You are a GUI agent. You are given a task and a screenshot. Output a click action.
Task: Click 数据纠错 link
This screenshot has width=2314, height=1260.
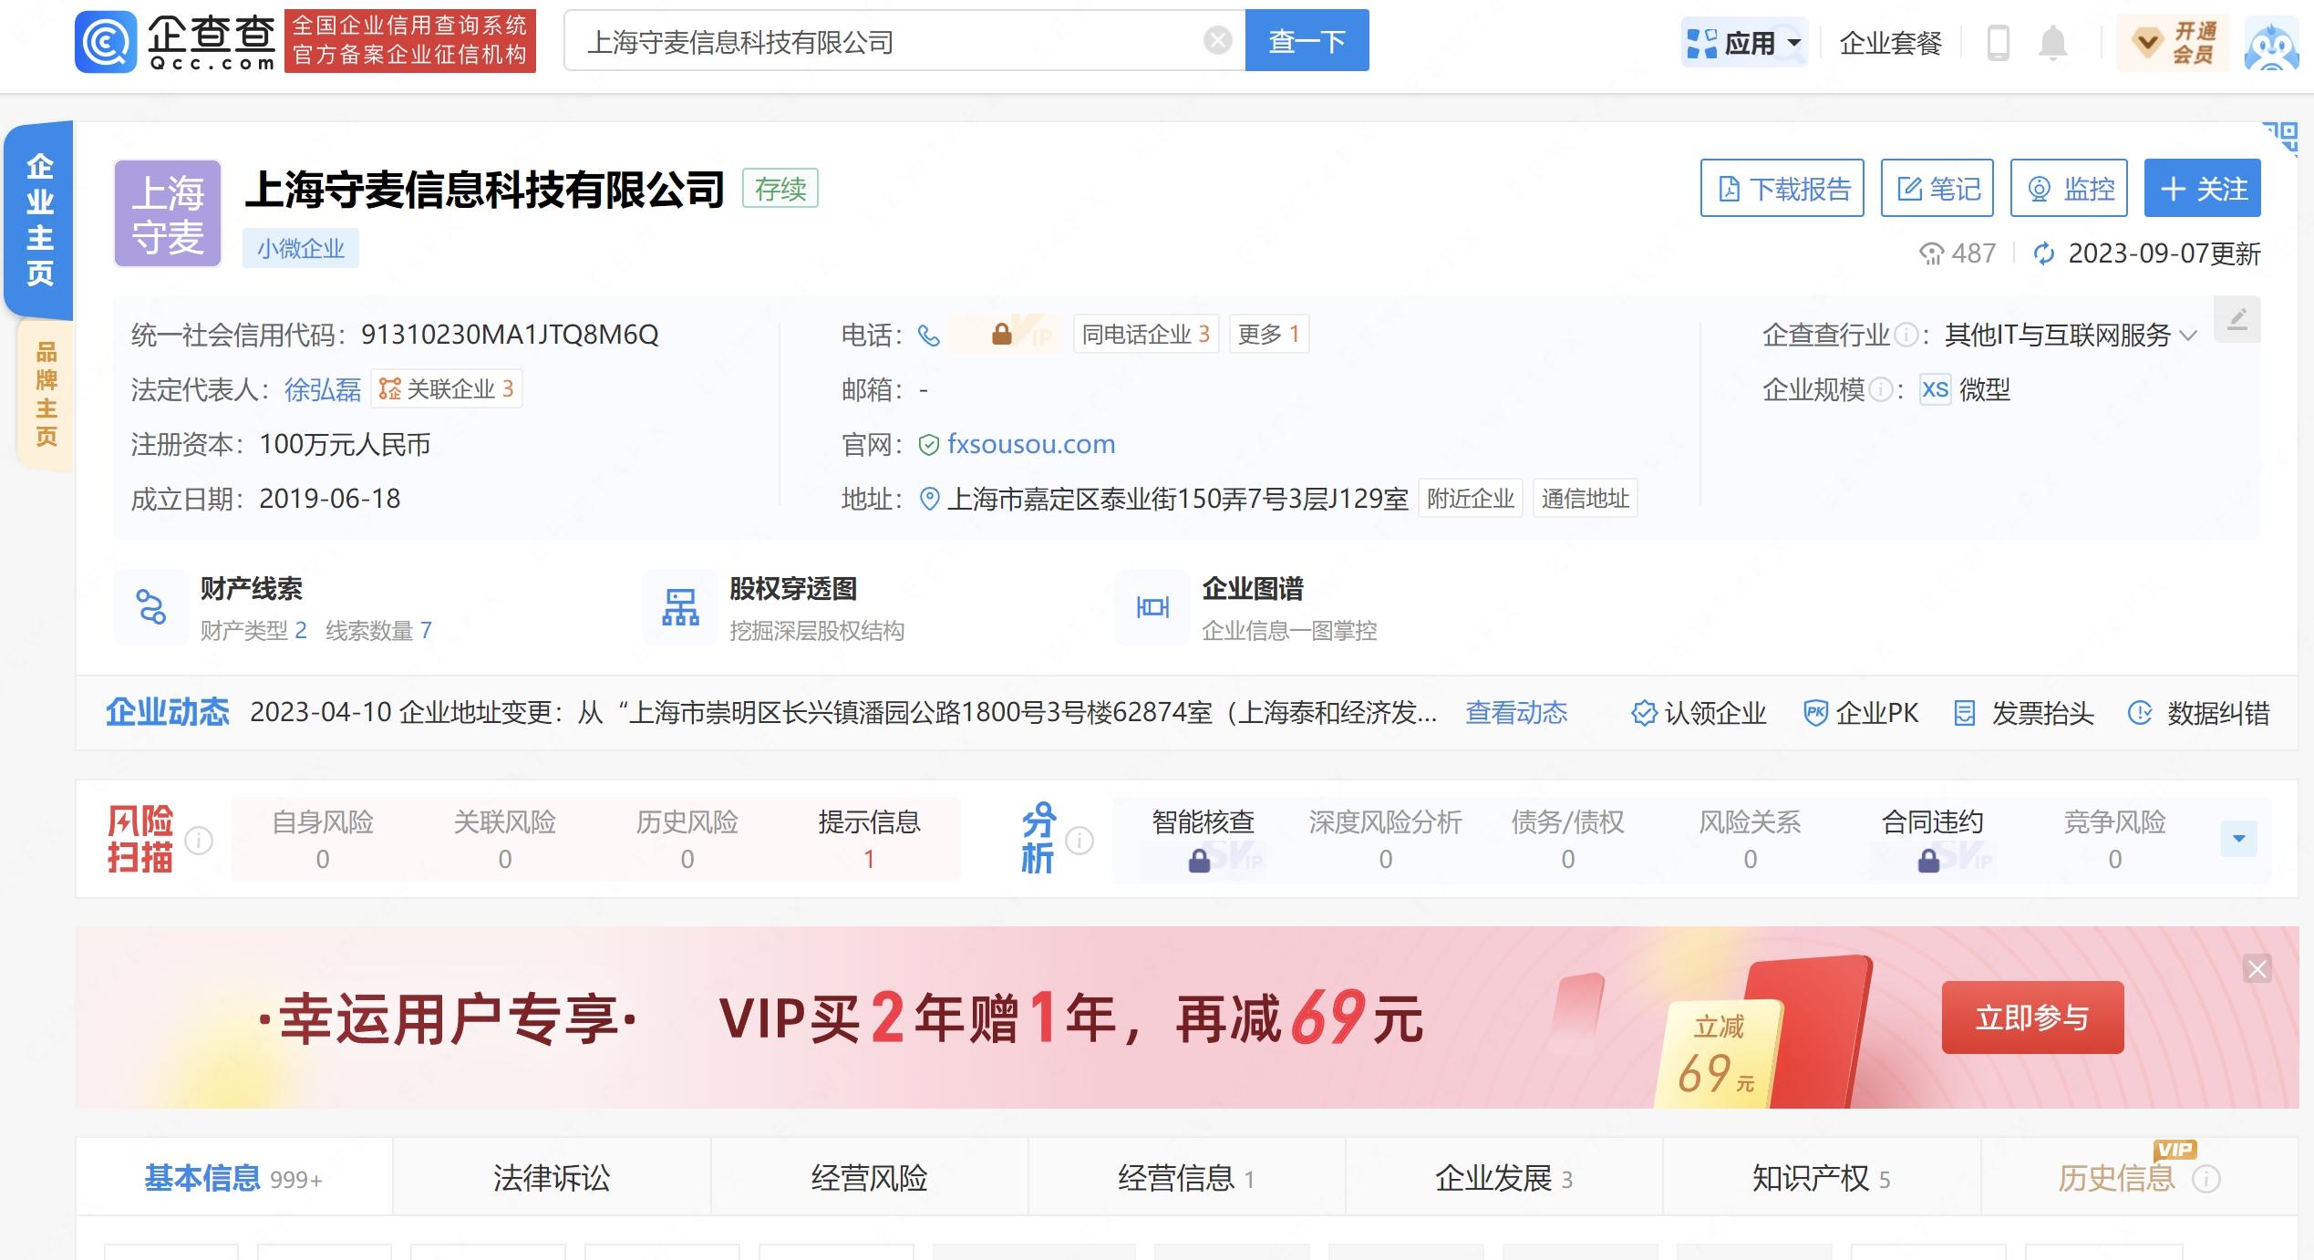pyautogui.click(x=2198, y=713)
